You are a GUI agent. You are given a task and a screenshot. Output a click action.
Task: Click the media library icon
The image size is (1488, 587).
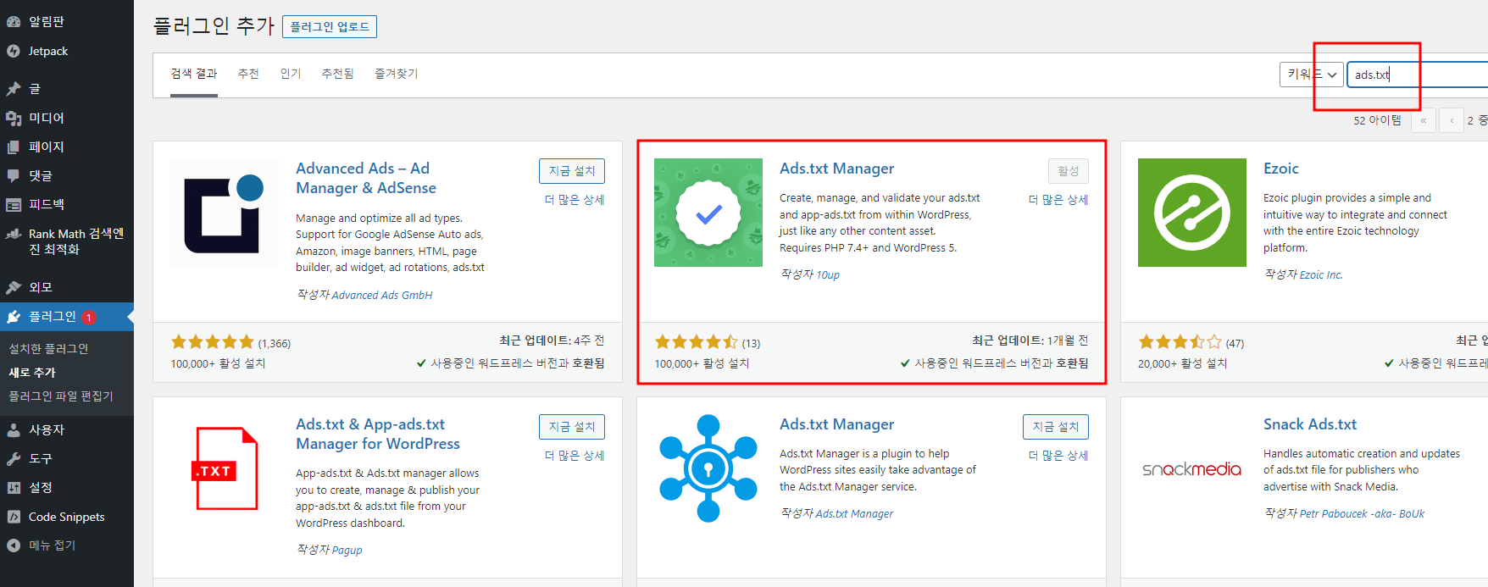[x=14, y=118]
